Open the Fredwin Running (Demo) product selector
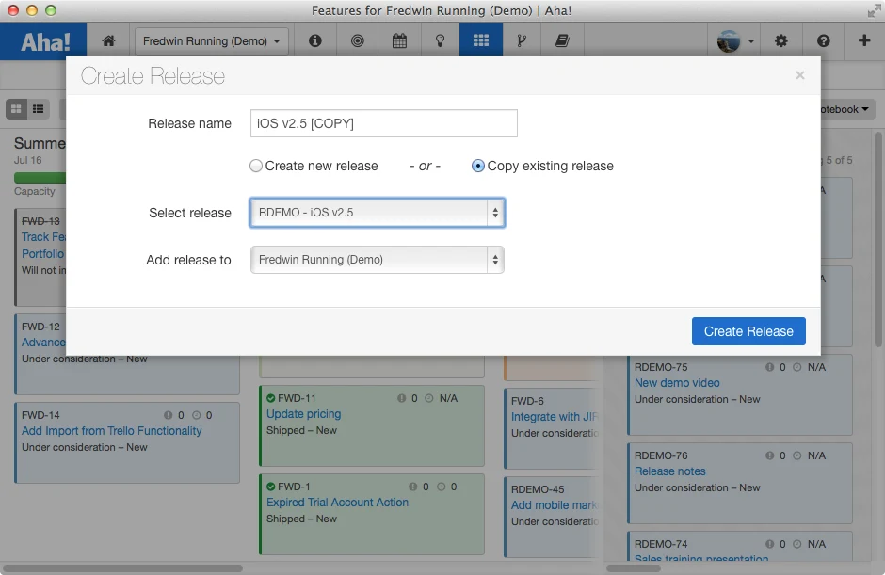Screen dimensions: 885x575 pyautogui.click(x=212, y=41)
